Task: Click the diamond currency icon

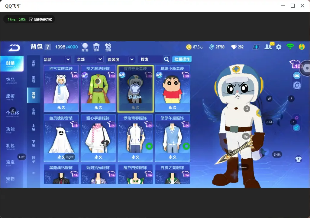Action: (234, 47)
